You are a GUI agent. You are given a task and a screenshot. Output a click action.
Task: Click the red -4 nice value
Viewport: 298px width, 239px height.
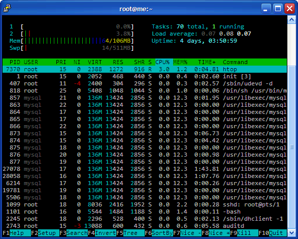tap(77, 83)
